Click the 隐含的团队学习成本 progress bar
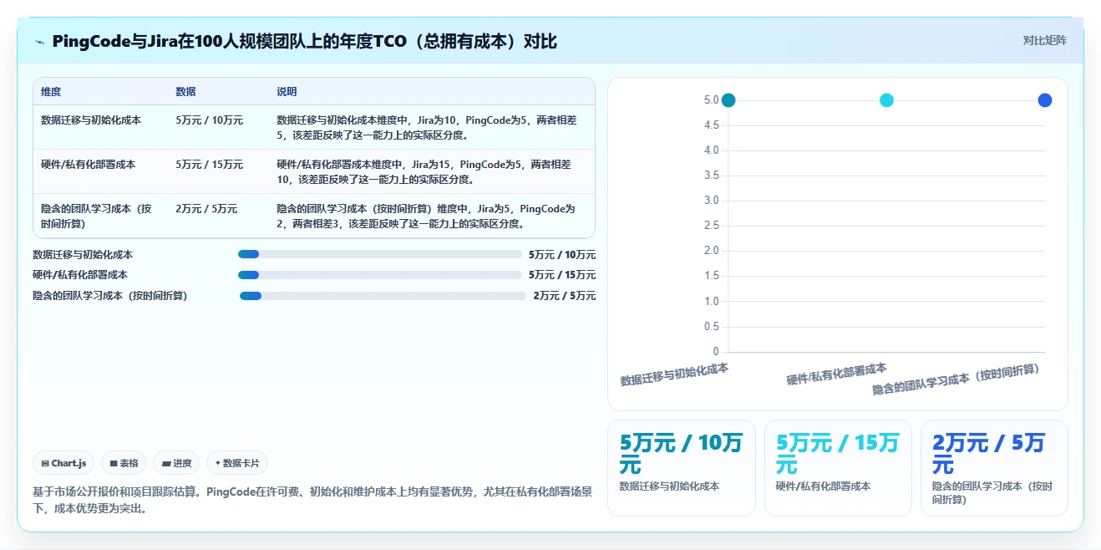The image size is (1101, 550). point(383,296)
